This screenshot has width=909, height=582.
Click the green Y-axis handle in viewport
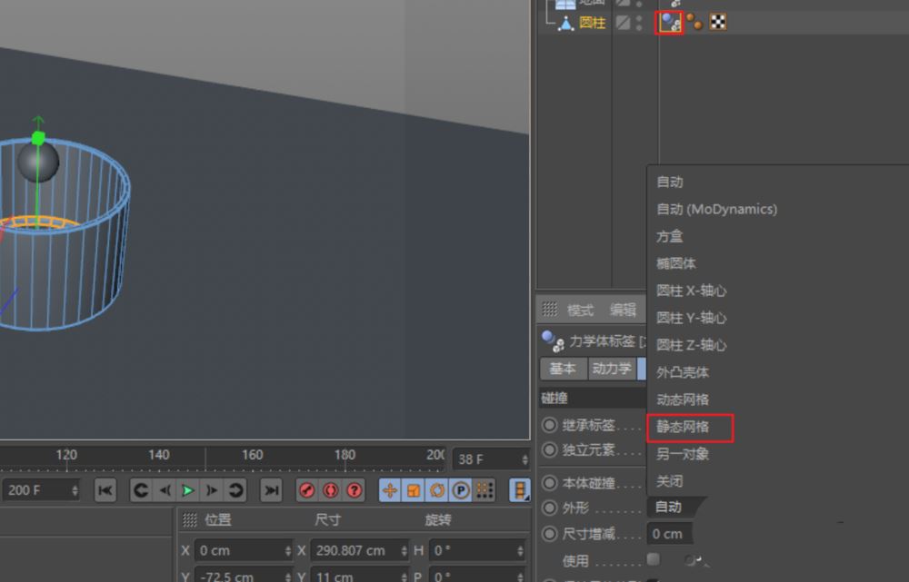point(38,138)
